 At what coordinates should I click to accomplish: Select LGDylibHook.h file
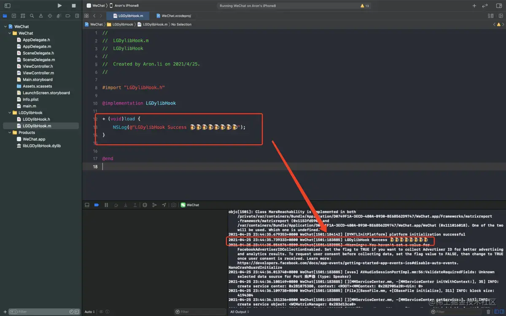36,119
